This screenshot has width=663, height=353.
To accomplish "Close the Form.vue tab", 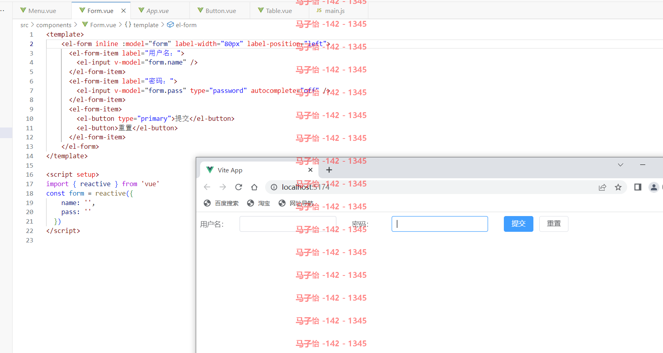I will coord(123,11).
